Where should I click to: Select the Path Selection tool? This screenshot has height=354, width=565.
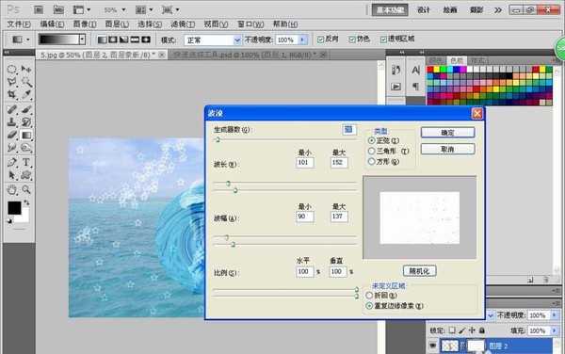12,175
